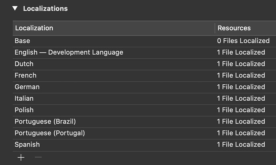Select the Base localization row
Screen dimensions: 276x165
click(22, 41)
